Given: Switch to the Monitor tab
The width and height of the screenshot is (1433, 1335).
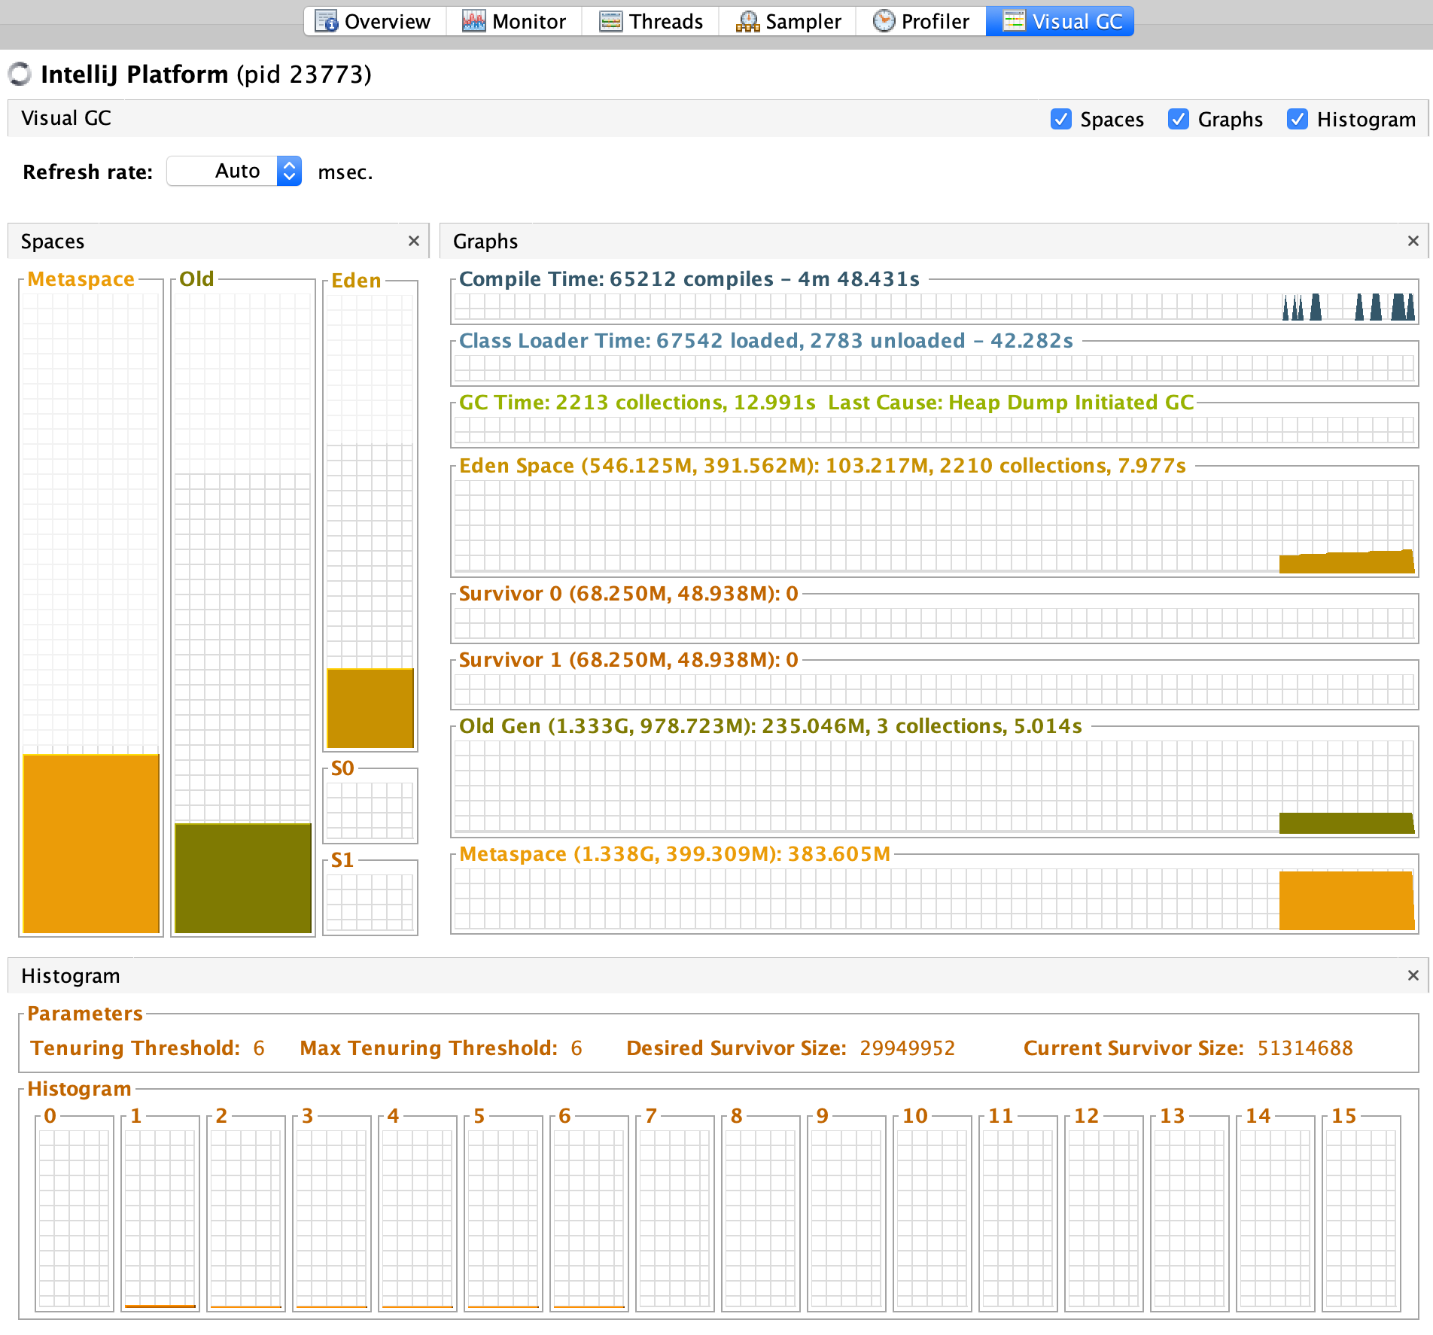Looking at the screenshot, I should point(514,21).
